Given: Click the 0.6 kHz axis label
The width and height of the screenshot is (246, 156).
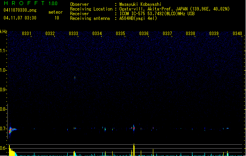Looking at the screenshot, I should [3, 148].
